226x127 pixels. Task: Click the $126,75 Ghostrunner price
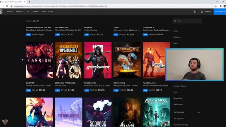[101, 90]
